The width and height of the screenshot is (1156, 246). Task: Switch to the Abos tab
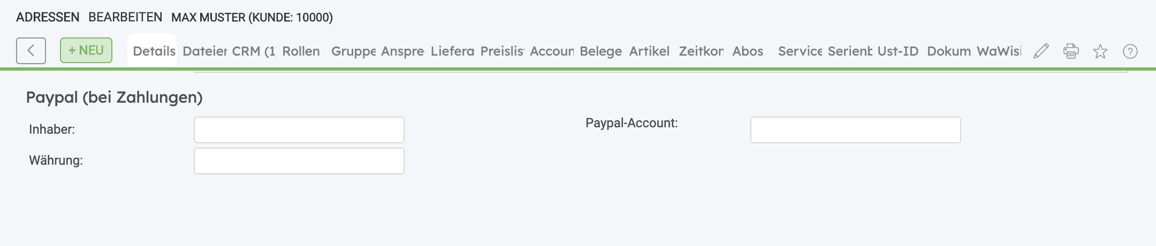pyautogui.click(x=748, y=51)
